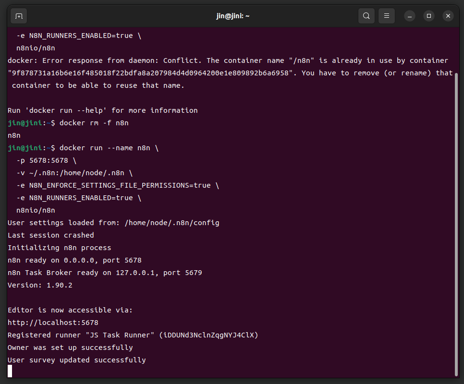This screenshot has width=464, height=384.
Task: Click the jin@jini: ~ window title
Action: tap(232, 16)
